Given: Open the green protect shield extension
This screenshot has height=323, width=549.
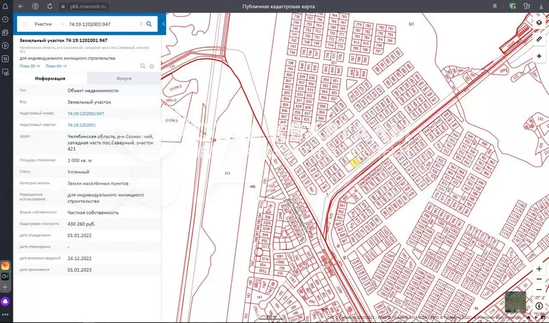Looking at the screenshot, I should tap(513, 6).
